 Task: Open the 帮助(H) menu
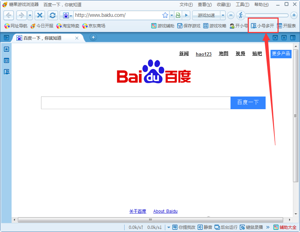261,5
